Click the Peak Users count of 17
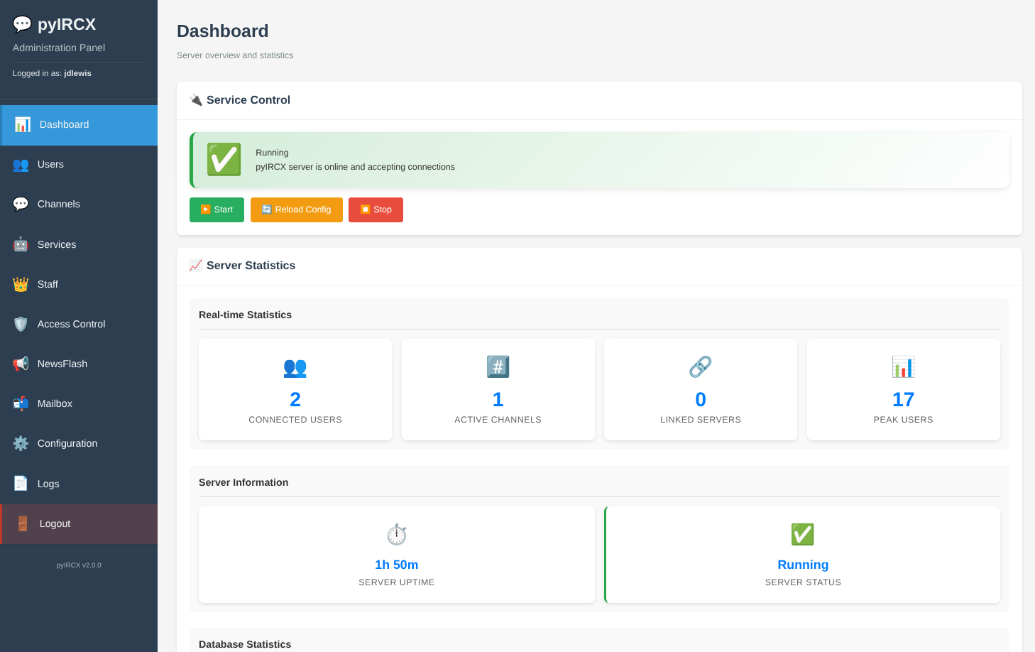This screenshot has width=1035, height=652. [x=903, y=399]
